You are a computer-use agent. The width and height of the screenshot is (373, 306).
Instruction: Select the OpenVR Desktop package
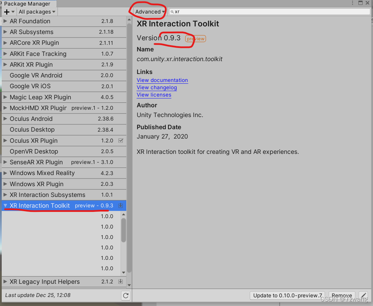pos(64,151)
